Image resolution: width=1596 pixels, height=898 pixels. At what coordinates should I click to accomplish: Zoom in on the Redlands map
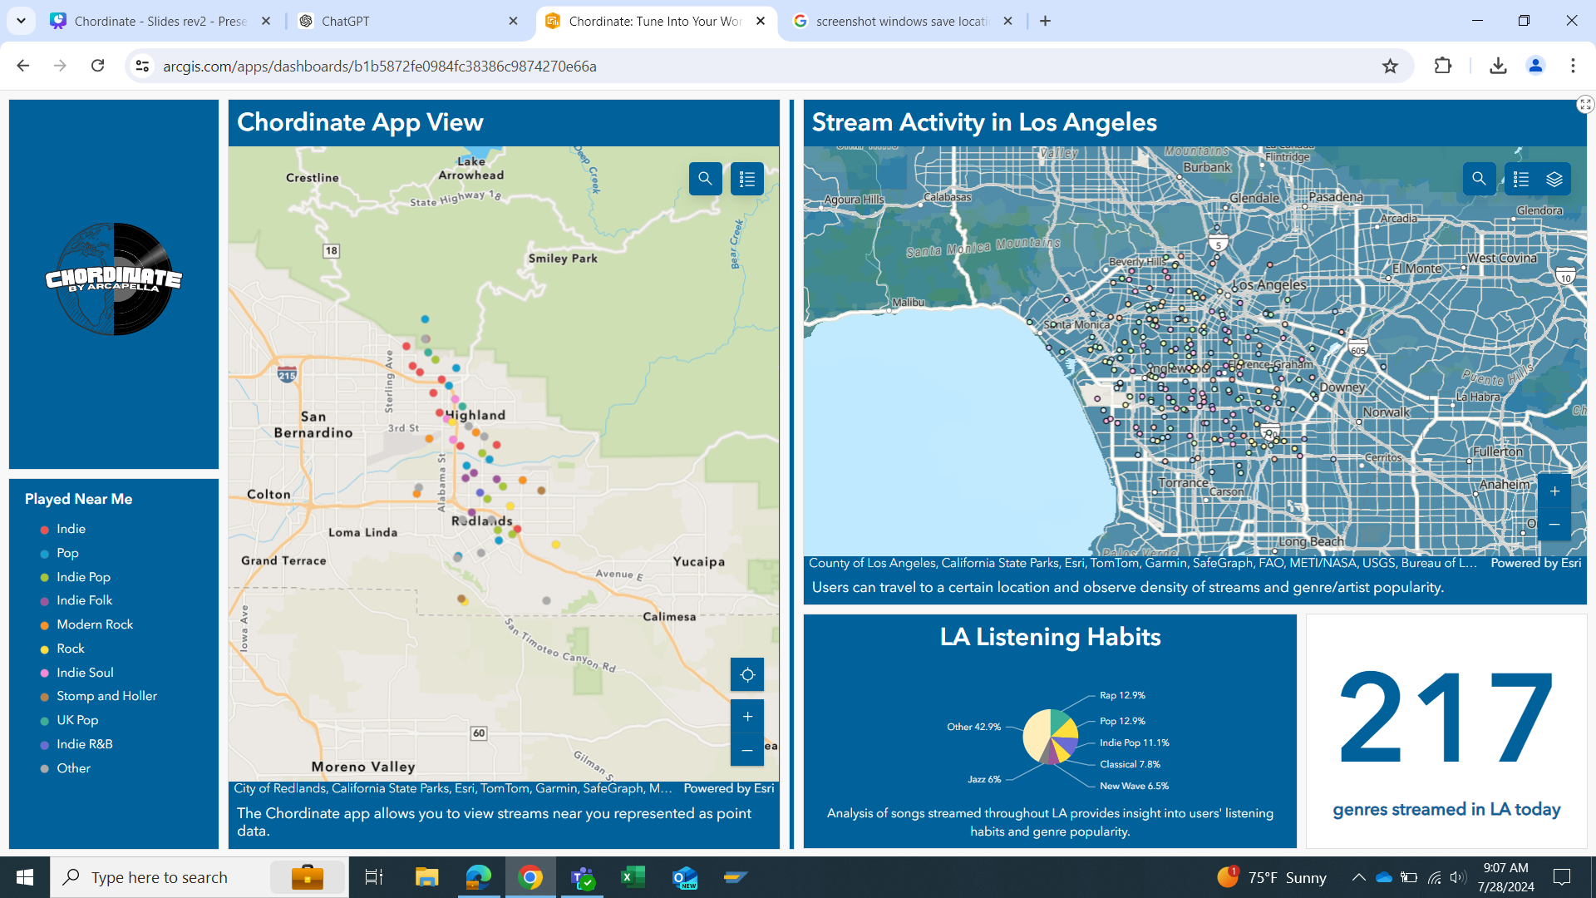[x=746, y=717]
